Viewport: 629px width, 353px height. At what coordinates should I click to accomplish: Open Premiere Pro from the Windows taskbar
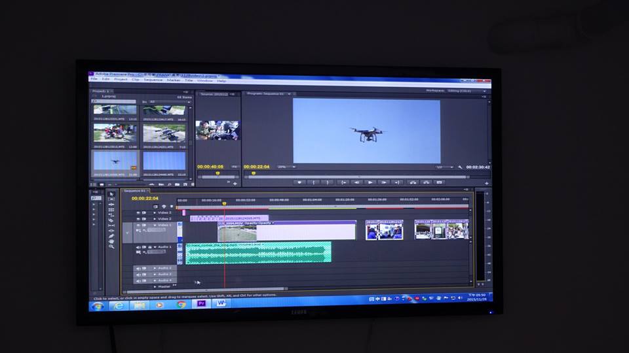[x=201, y=304]
